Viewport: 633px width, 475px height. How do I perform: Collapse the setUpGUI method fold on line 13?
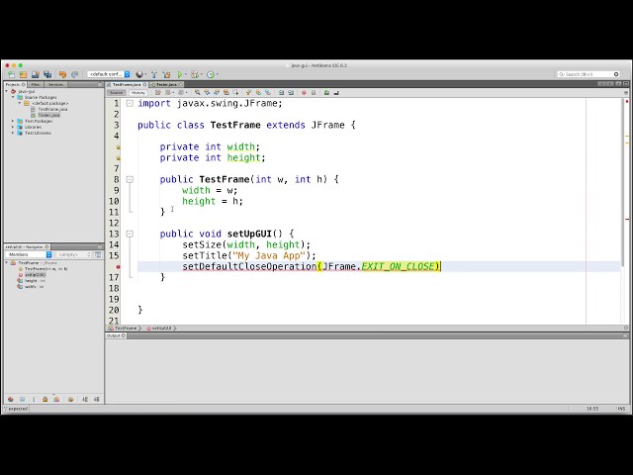click(x=130, y=234)
